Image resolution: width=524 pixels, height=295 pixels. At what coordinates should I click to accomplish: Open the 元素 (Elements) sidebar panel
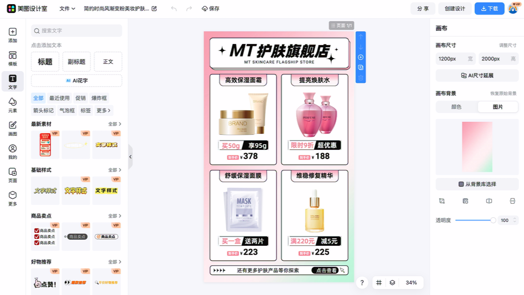click(x=13, y=105)
